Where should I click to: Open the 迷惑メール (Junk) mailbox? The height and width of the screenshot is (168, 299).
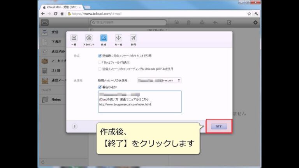pyautogui.click(x=53, y=80)
